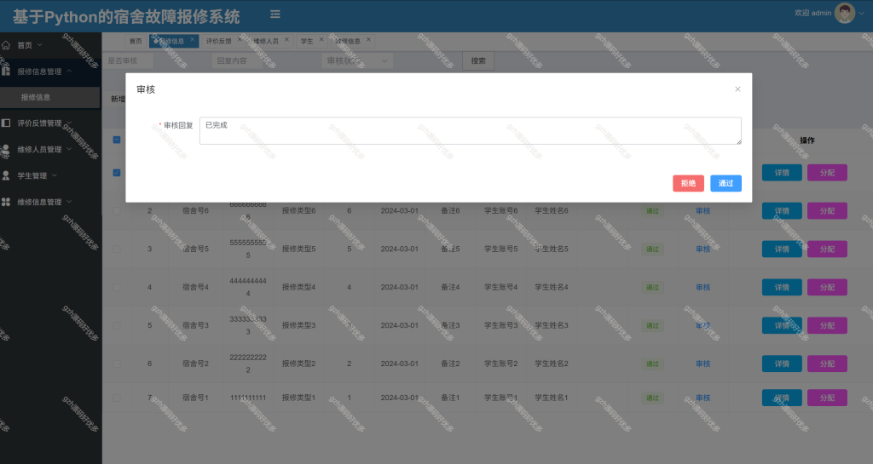Click the blue 通过 button in dialog

point(726,183)
